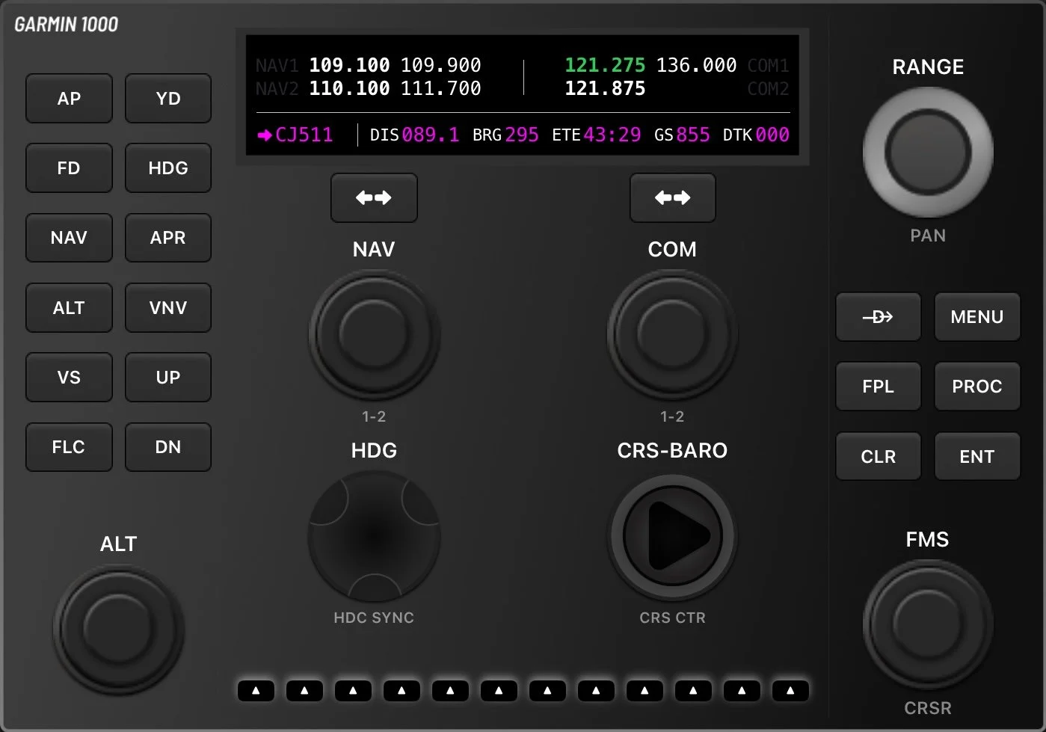Click the tenth softkey arrow
Viewport: 1046px width, 732px height.
coord(693,691)
